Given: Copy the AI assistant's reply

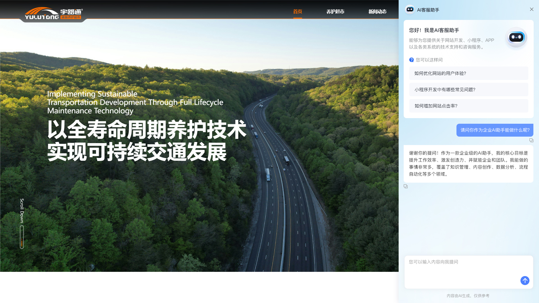Looking at the screenshot, I should [406, 186].
